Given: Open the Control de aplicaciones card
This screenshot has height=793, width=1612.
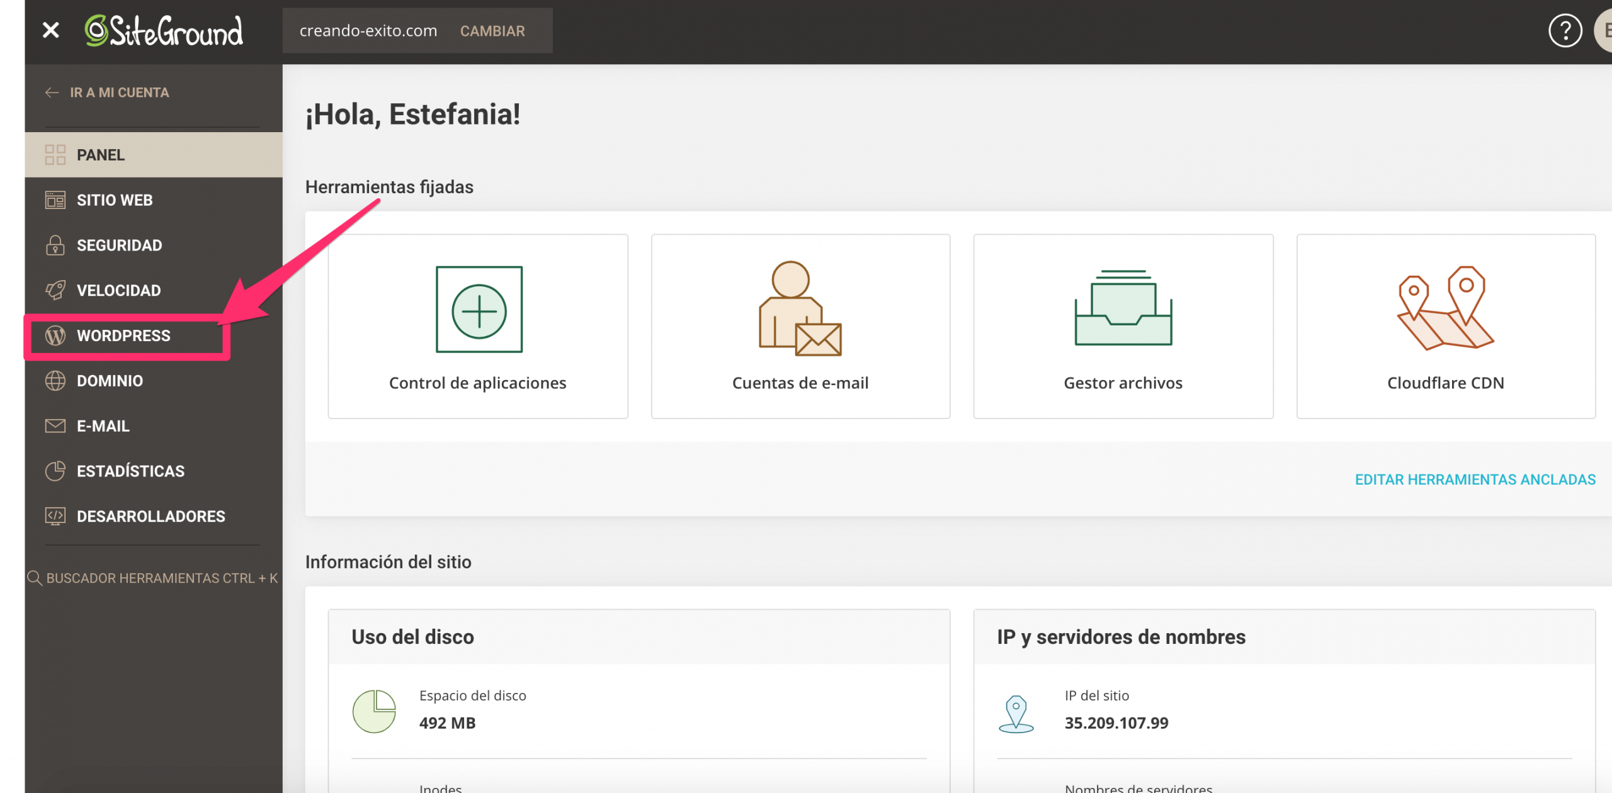Looking at the screenshot, I should pyautogui.click(x=478, y=327).
